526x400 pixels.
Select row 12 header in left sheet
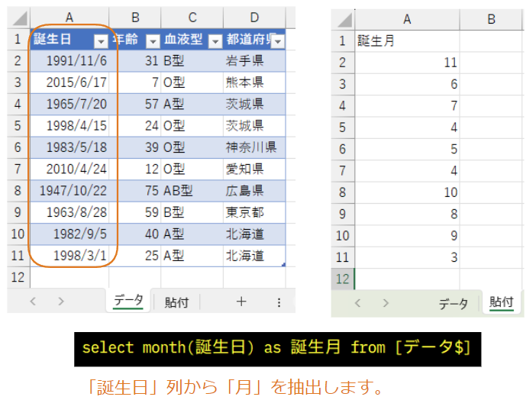point(18,277)
